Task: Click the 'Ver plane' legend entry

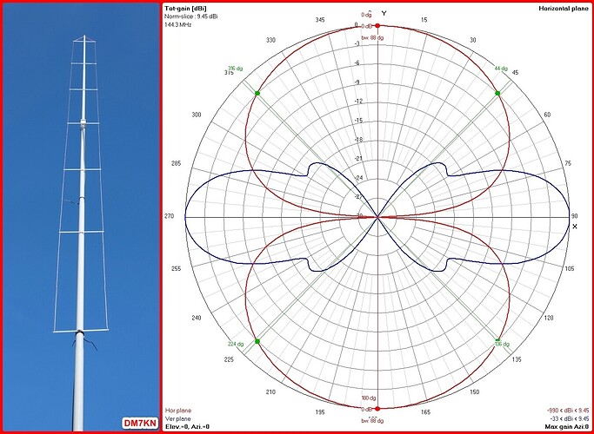Action: point(178,419)
